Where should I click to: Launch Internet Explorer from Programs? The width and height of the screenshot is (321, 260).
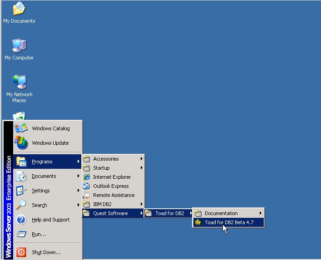113,177
